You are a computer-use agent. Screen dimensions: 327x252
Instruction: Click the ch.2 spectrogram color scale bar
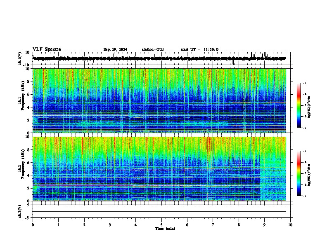[299, 173]
